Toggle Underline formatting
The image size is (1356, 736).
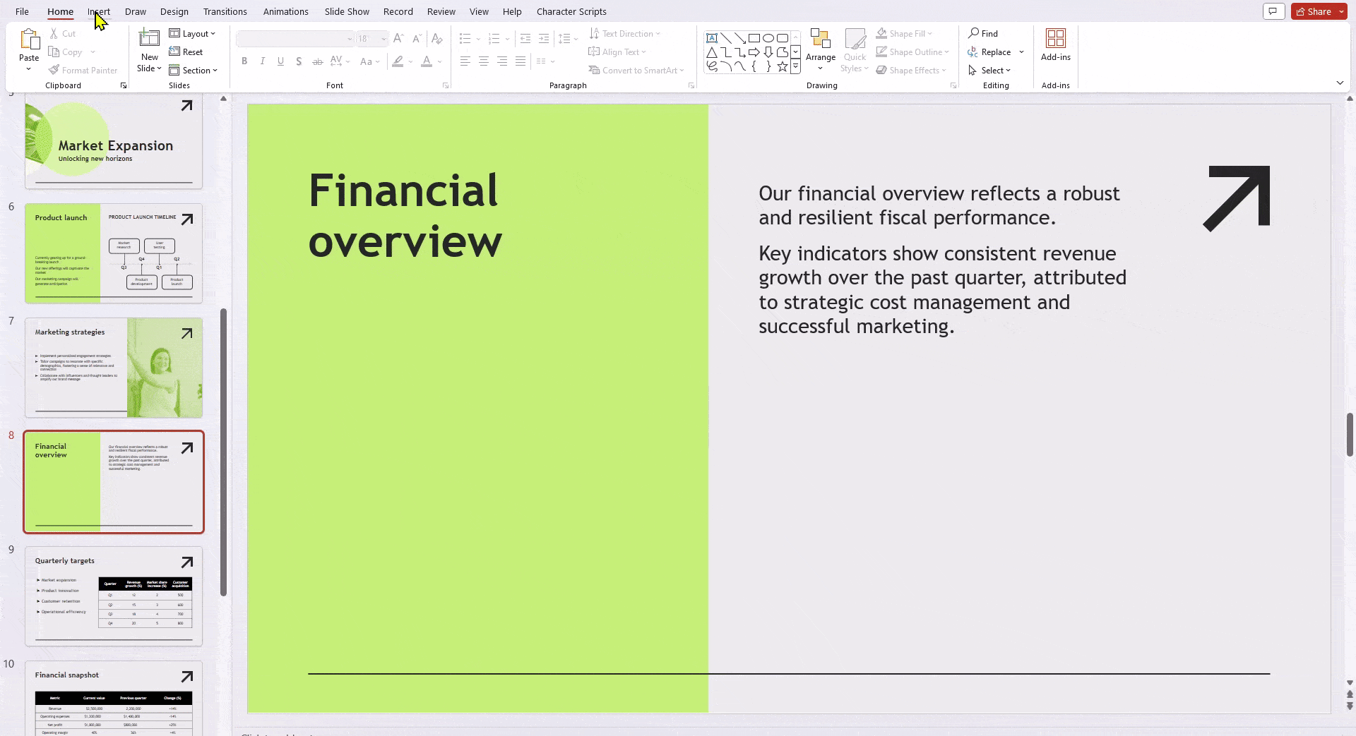click(280, 61)
